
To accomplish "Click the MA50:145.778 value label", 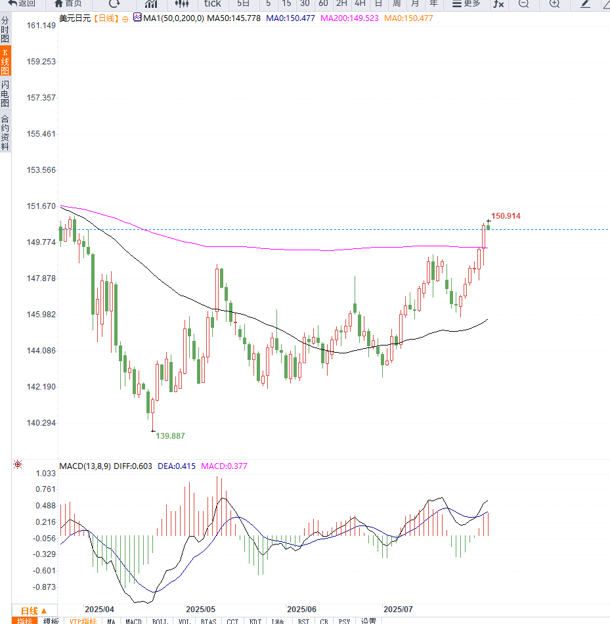I will (234, 18).
